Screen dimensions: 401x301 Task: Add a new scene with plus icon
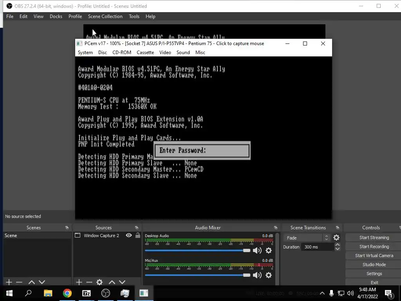click(9, 282)
